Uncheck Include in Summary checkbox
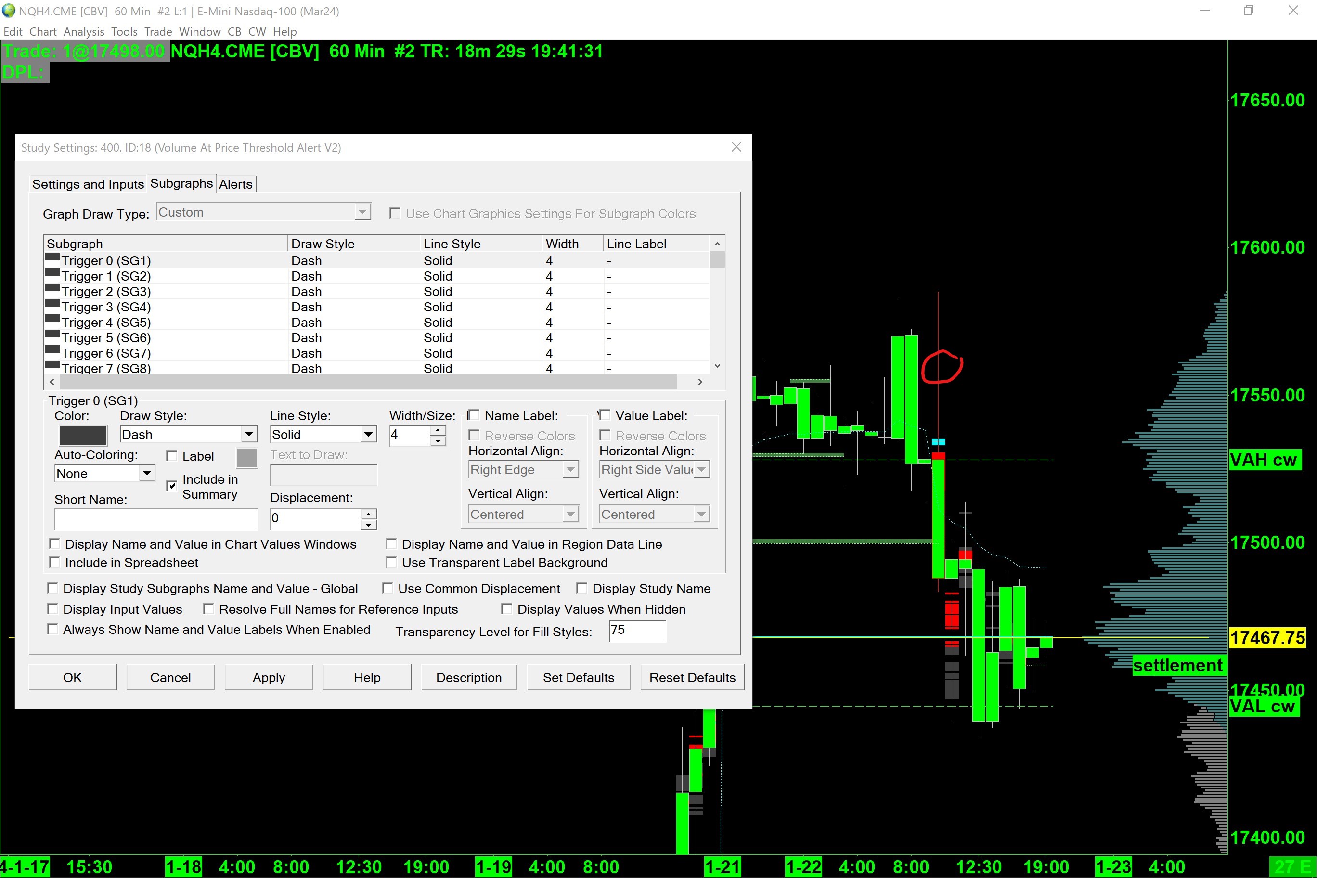The image size is (1317, 878). 172,486
